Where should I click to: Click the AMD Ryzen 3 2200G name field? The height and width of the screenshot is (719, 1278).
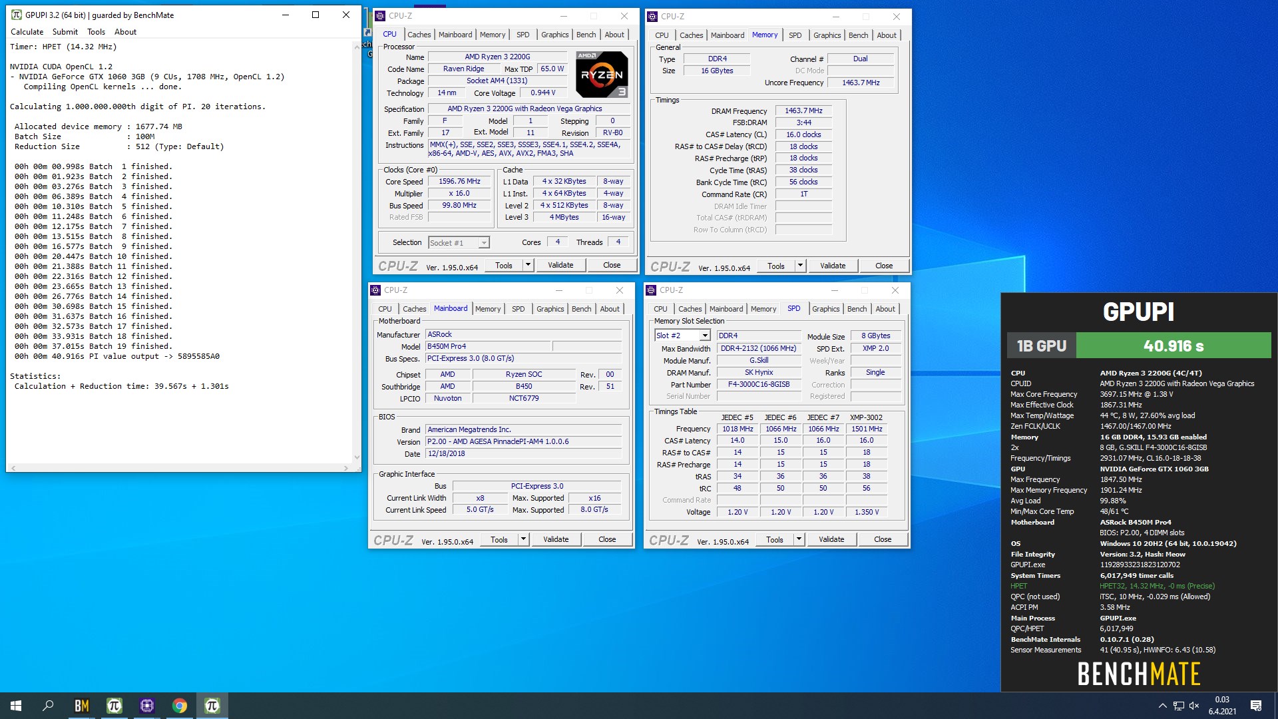(x=497, y=57)
